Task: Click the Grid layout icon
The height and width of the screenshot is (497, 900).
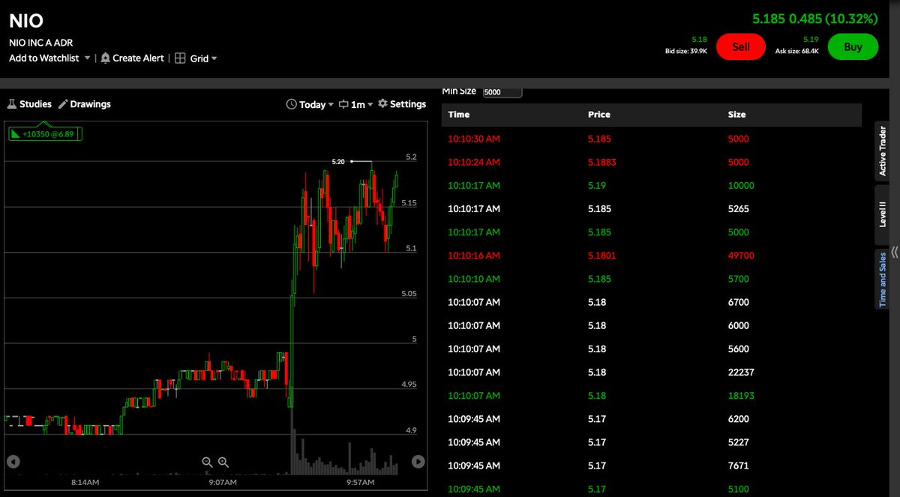Action: (x=180, y=58)
